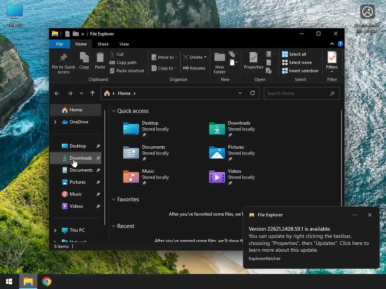386x289 pixels.
Task: Select Home in navigation pane
Action: 75,110
